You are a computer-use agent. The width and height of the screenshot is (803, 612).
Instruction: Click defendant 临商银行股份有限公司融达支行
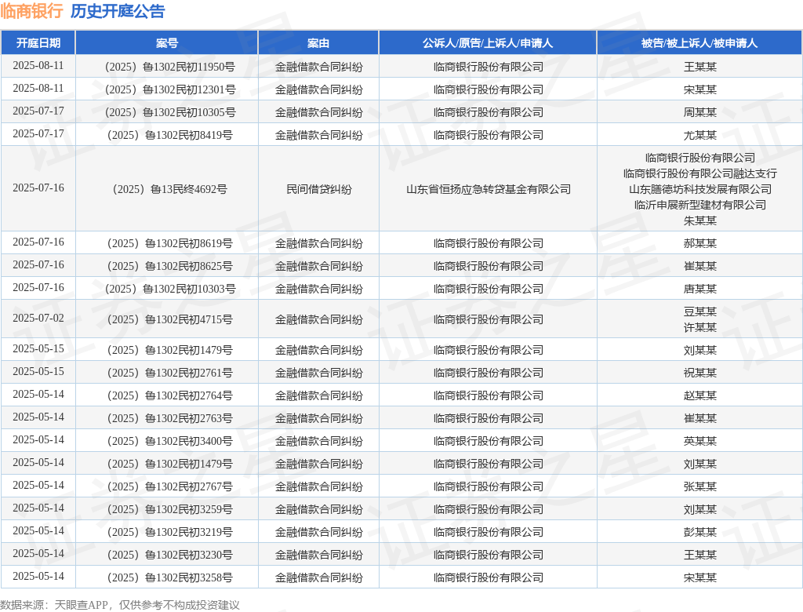tap(700, 173)
